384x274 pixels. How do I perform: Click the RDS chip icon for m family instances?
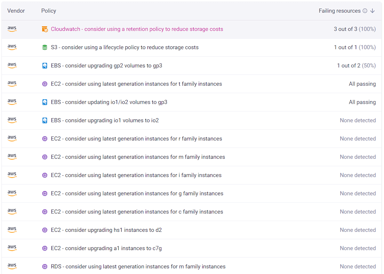(45, 266)
